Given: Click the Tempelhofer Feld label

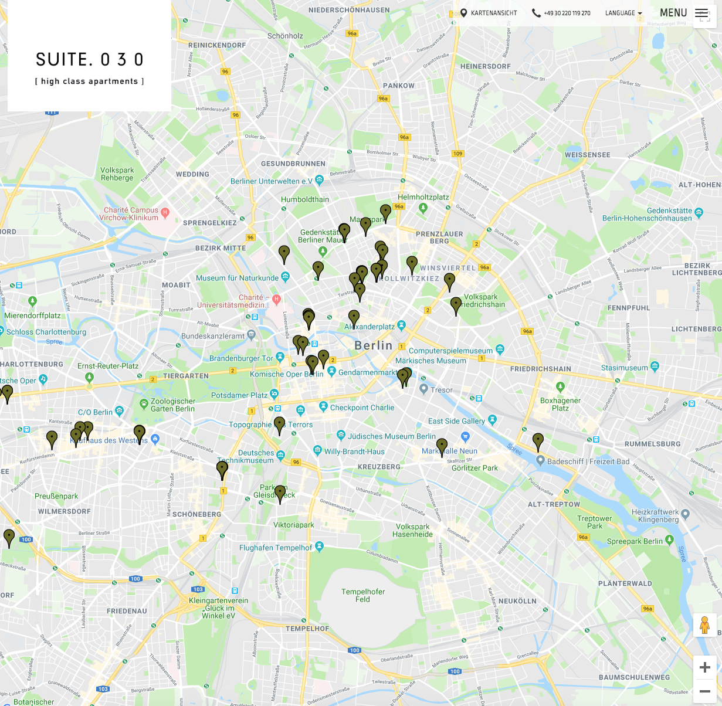Looking at the screenshot, I should 363,595.
